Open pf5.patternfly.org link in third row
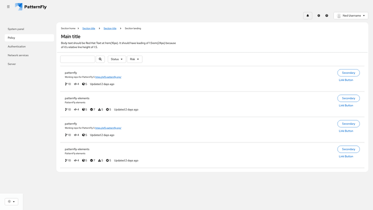This screenshot has height=210, width=373. click(108, 128)
